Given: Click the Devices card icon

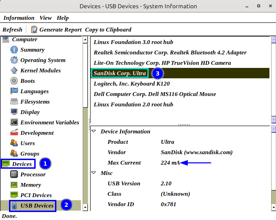Looking at the screenshot, I should pyautogui.click(x=6, y=164).
